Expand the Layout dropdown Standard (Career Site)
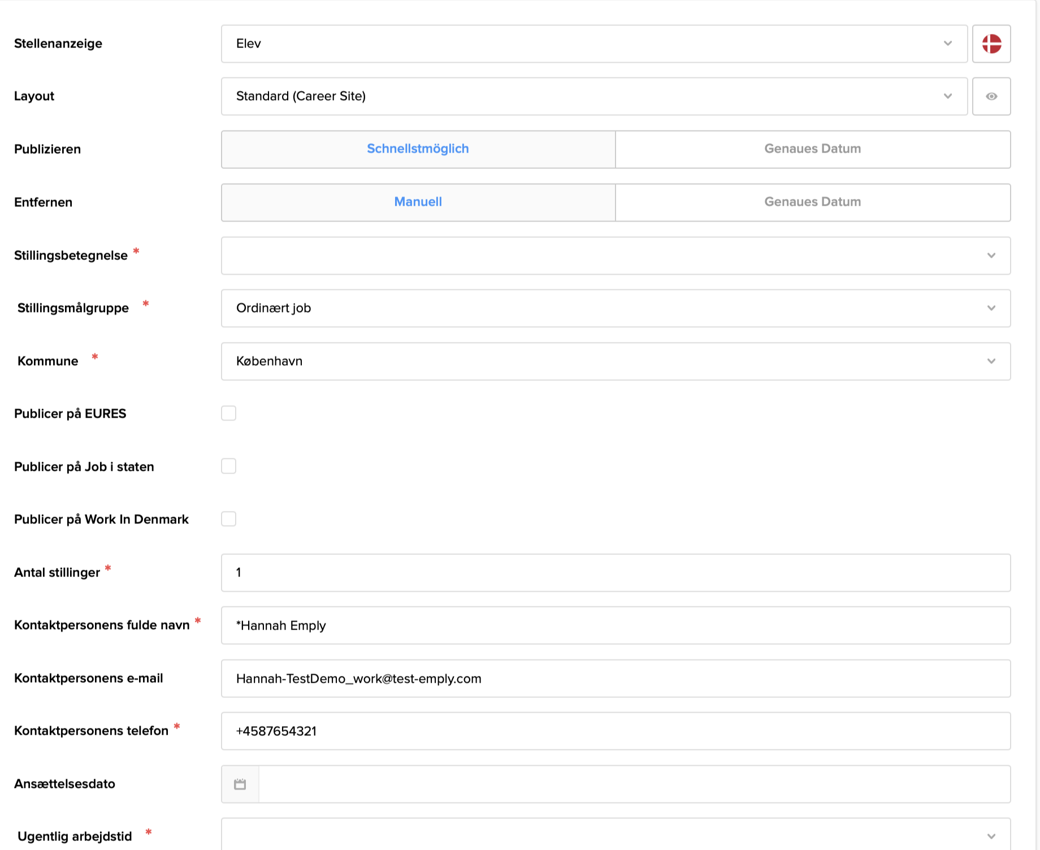Image resolution: width=1040 pixels, height=850 pixels. click(593, 96)
